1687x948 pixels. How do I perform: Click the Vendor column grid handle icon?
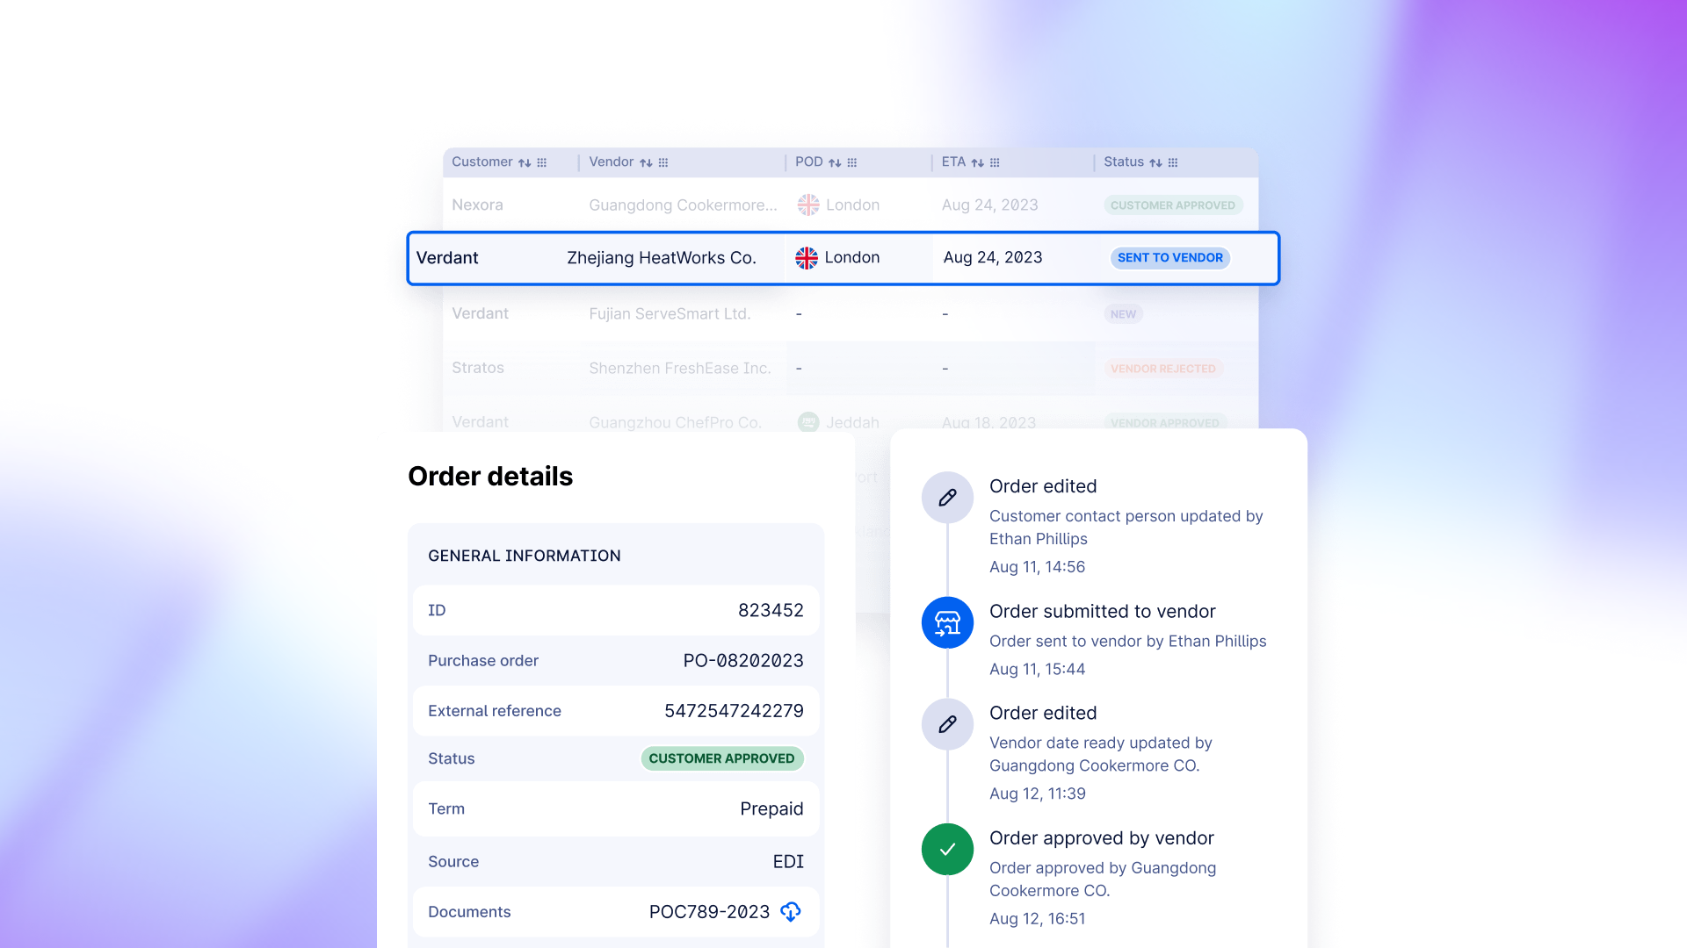click(x=663, y=163)
